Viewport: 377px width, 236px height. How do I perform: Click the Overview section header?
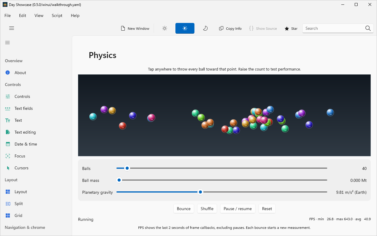pyautogui.click(x=14, y=61)
